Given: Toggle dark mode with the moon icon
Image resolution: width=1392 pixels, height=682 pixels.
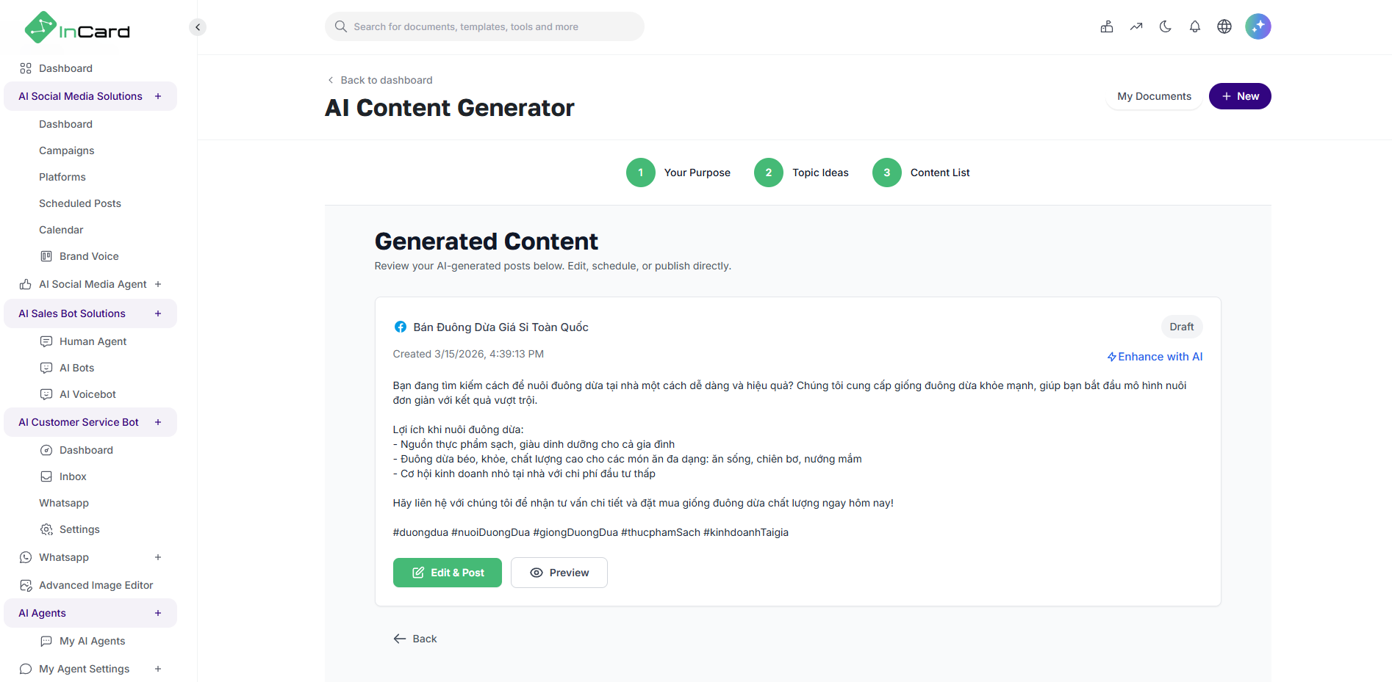Looking at the screenshot, I should [x=1166, y=26].
